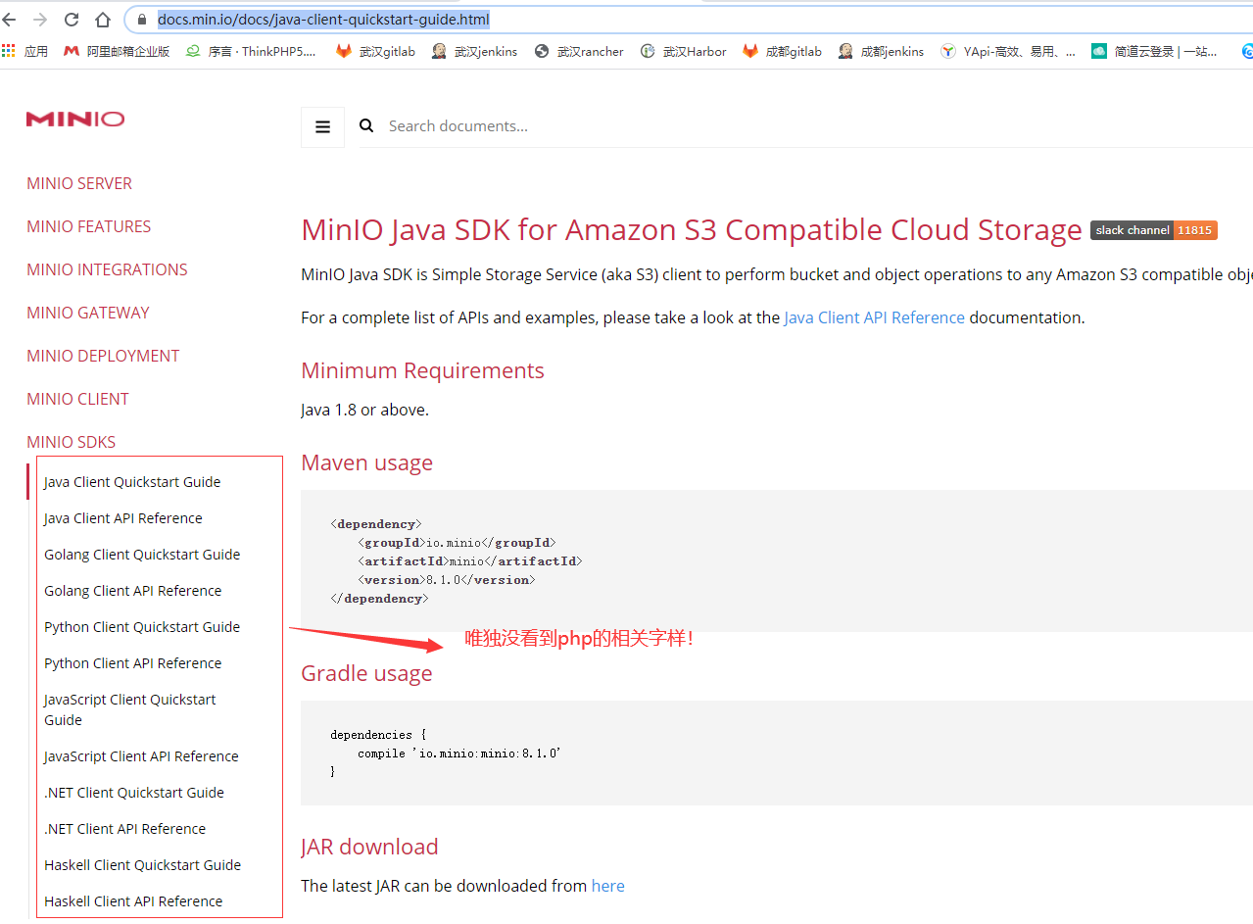Viewport: 1253px width, 924px height.
Task: Click the browser back arrow
Action: [x=10, y=19]
